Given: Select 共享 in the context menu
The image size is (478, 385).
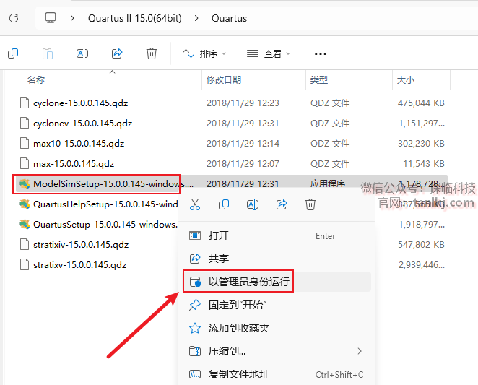Looking at the screenshot, I should click(277, 259).
